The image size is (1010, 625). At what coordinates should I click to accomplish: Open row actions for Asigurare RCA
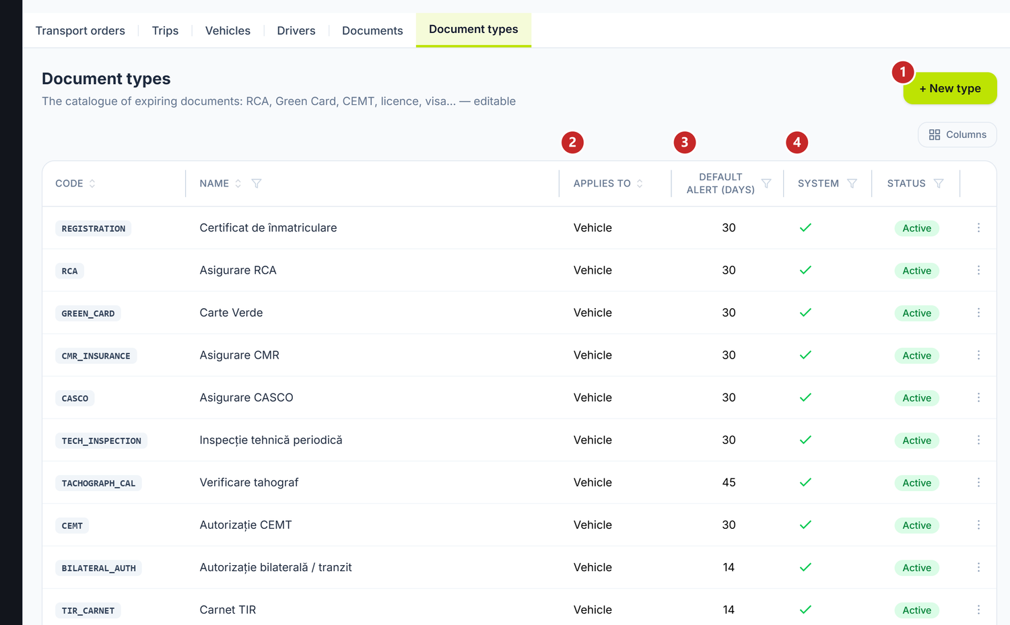pyautogui.click(x=978, y=270)
